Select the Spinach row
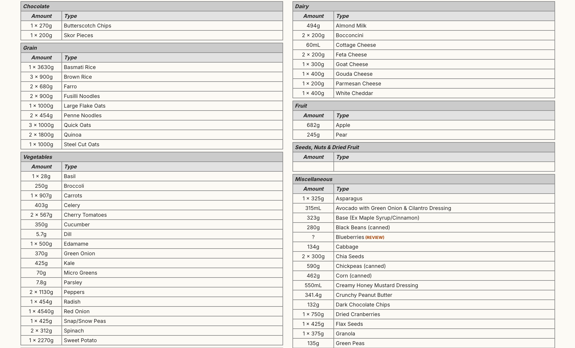575x348 pixels. click(152, 331)
